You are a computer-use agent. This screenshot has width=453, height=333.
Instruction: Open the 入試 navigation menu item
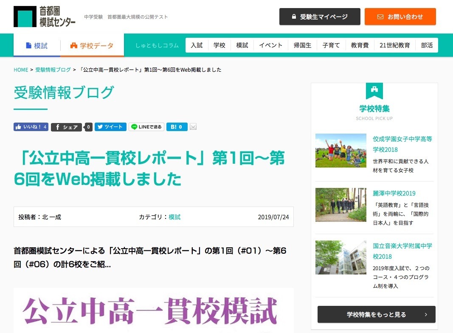click(x=197, y=45)
